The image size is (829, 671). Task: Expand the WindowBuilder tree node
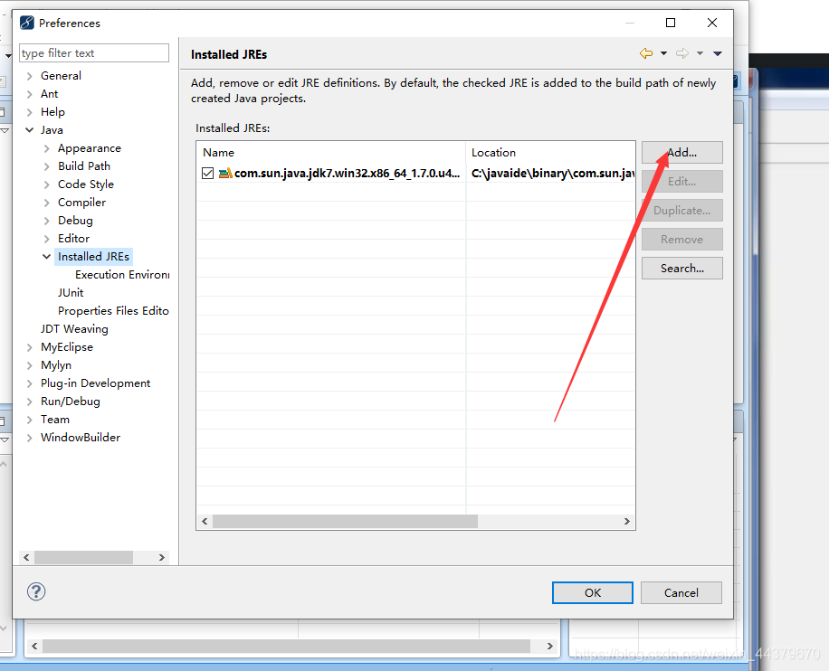click(30, 438)
